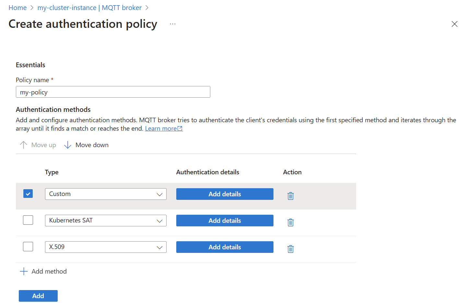Open the ellipsis menu next to page title
464x303 pixels.
click(x=172, y=24)
